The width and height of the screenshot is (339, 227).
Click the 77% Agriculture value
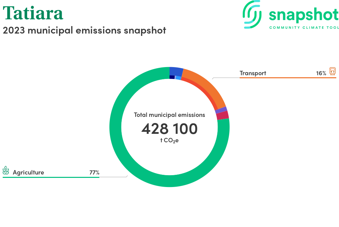pyautogui.click(x=94, y=172)
